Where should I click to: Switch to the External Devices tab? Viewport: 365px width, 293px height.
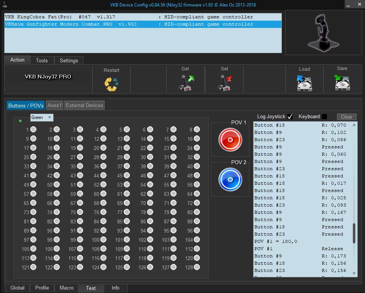coord(84,105)
